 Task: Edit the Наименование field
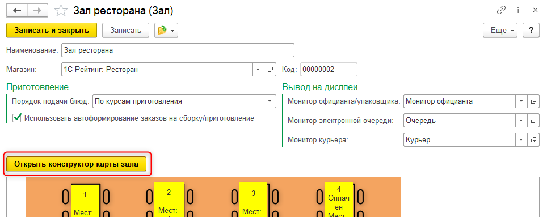(178, 50)
